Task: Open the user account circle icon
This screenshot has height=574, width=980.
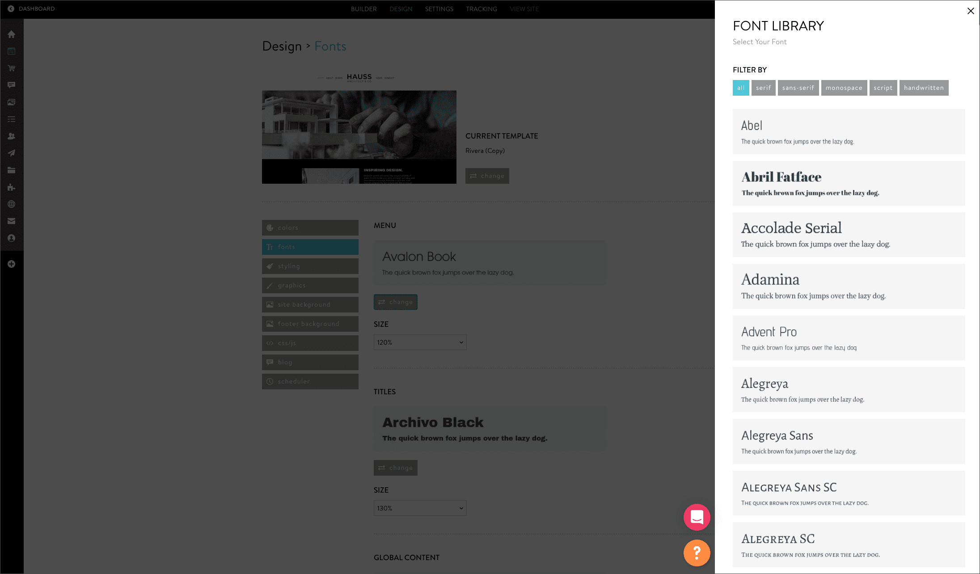Action: 12,238
